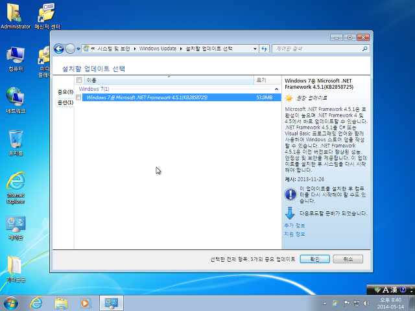This screenshot has width=415, height=311.
Task: Open dropdown arrow after 시스템 및 보안 breadcrumb
Action: coord(135,49)
